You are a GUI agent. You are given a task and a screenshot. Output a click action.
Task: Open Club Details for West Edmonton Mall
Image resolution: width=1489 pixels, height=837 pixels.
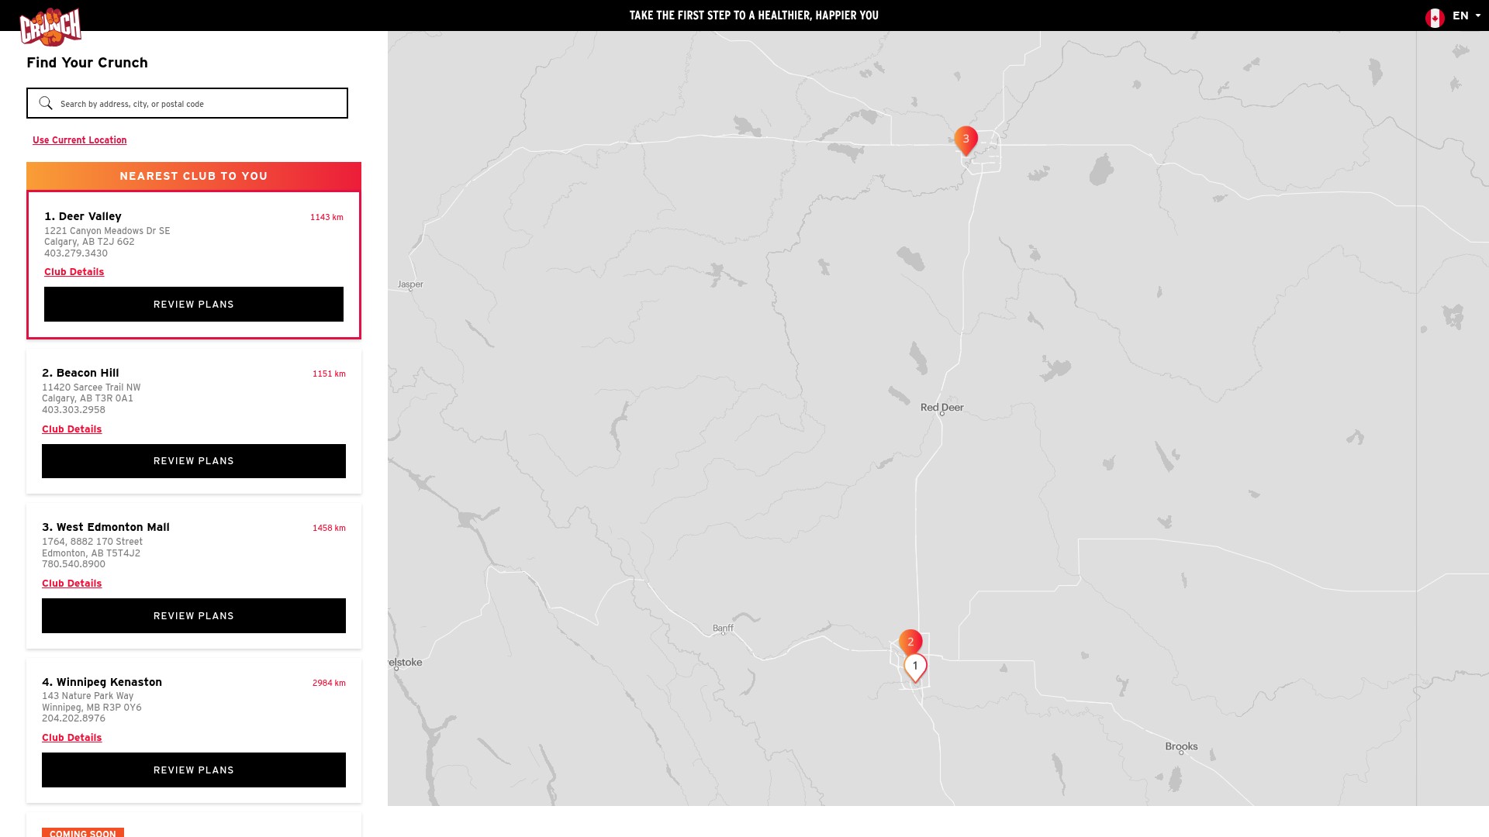pyautogui.click(x=71, y=584)
